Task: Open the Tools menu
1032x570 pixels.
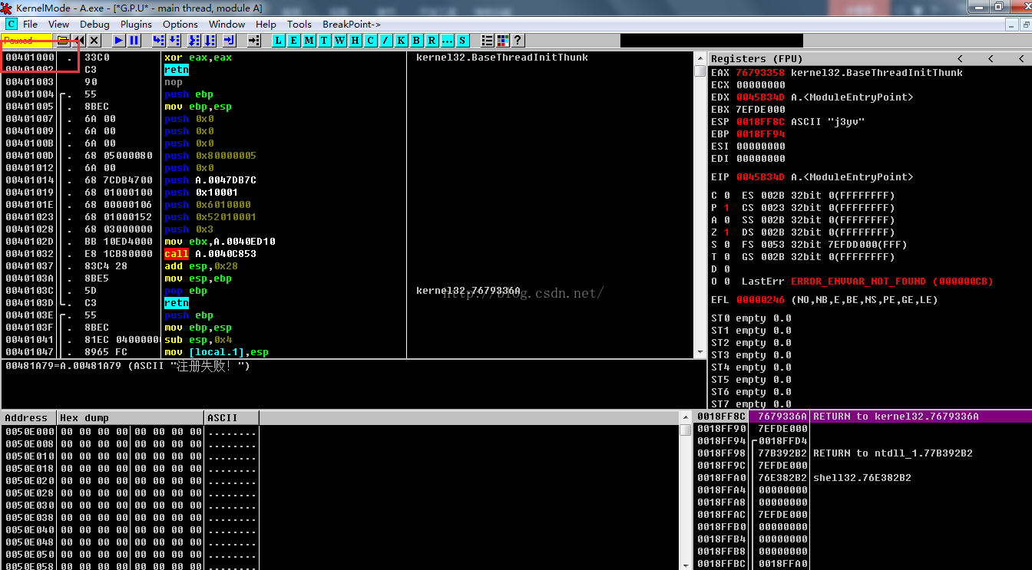Action: click(x=299, y=25)
